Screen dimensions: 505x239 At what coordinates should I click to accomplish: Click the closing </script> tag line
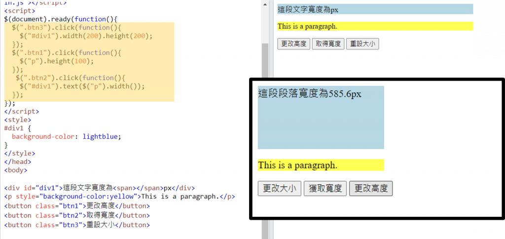(22, 112)
